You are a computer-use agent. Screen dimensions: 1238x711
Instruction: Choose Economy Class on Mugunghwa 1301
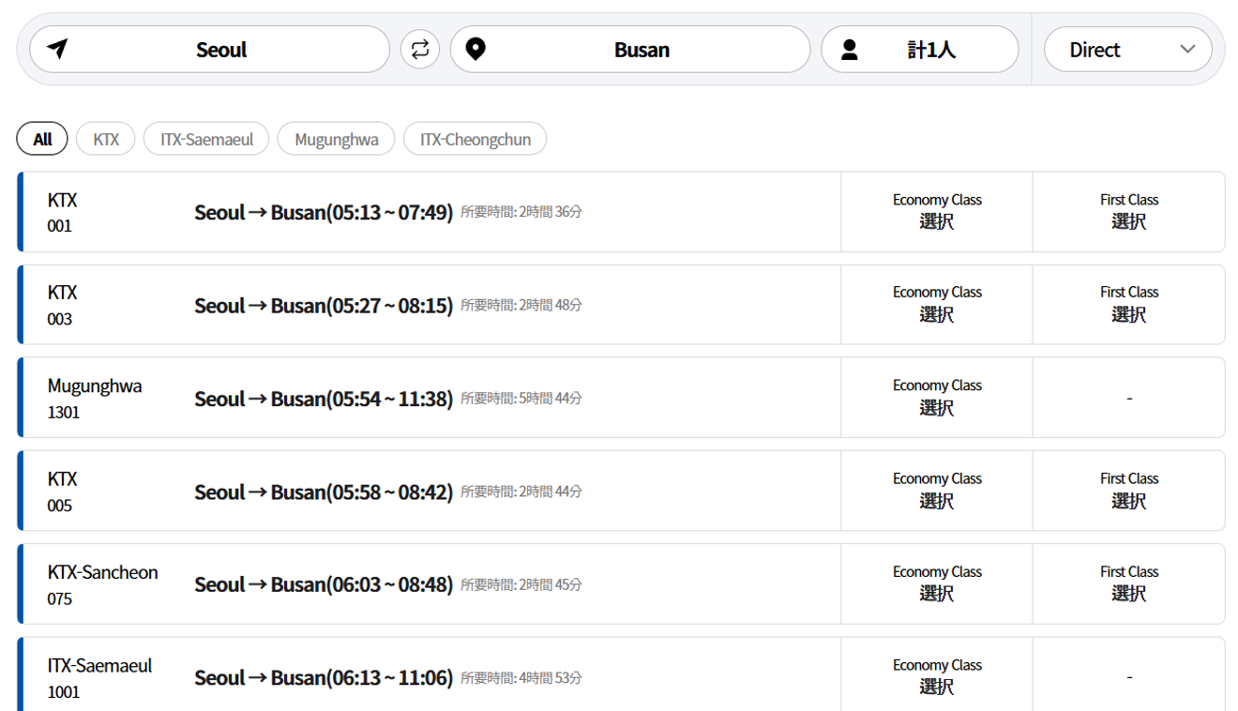[936, 398]
